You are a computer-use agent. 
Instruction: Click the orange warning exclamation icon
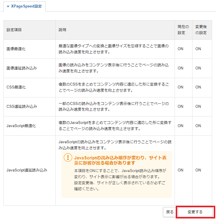click(x=68, y=158)
